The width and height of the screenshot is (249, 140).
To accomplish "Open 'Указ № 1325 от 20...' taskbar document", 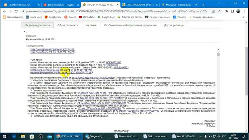I will tap(184, 136).
